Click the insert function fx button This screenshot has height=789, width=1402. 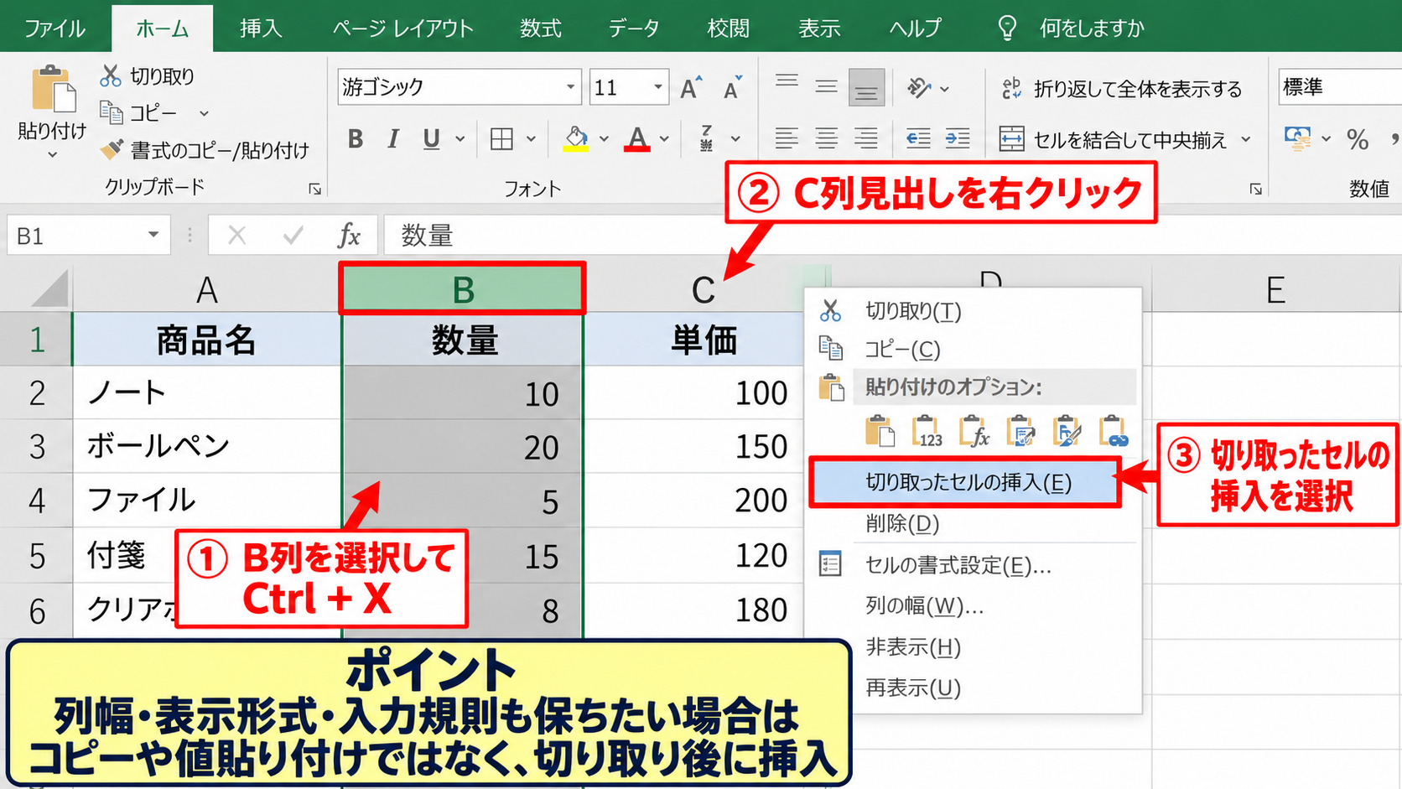click(349, 236)
